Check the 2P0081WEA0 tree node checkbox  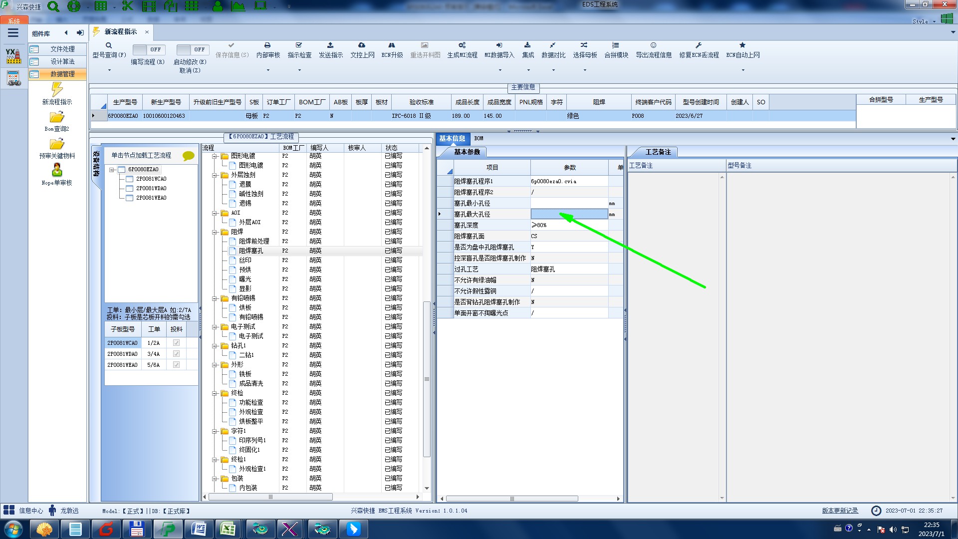pyautogui.click(x=130, y=198)
